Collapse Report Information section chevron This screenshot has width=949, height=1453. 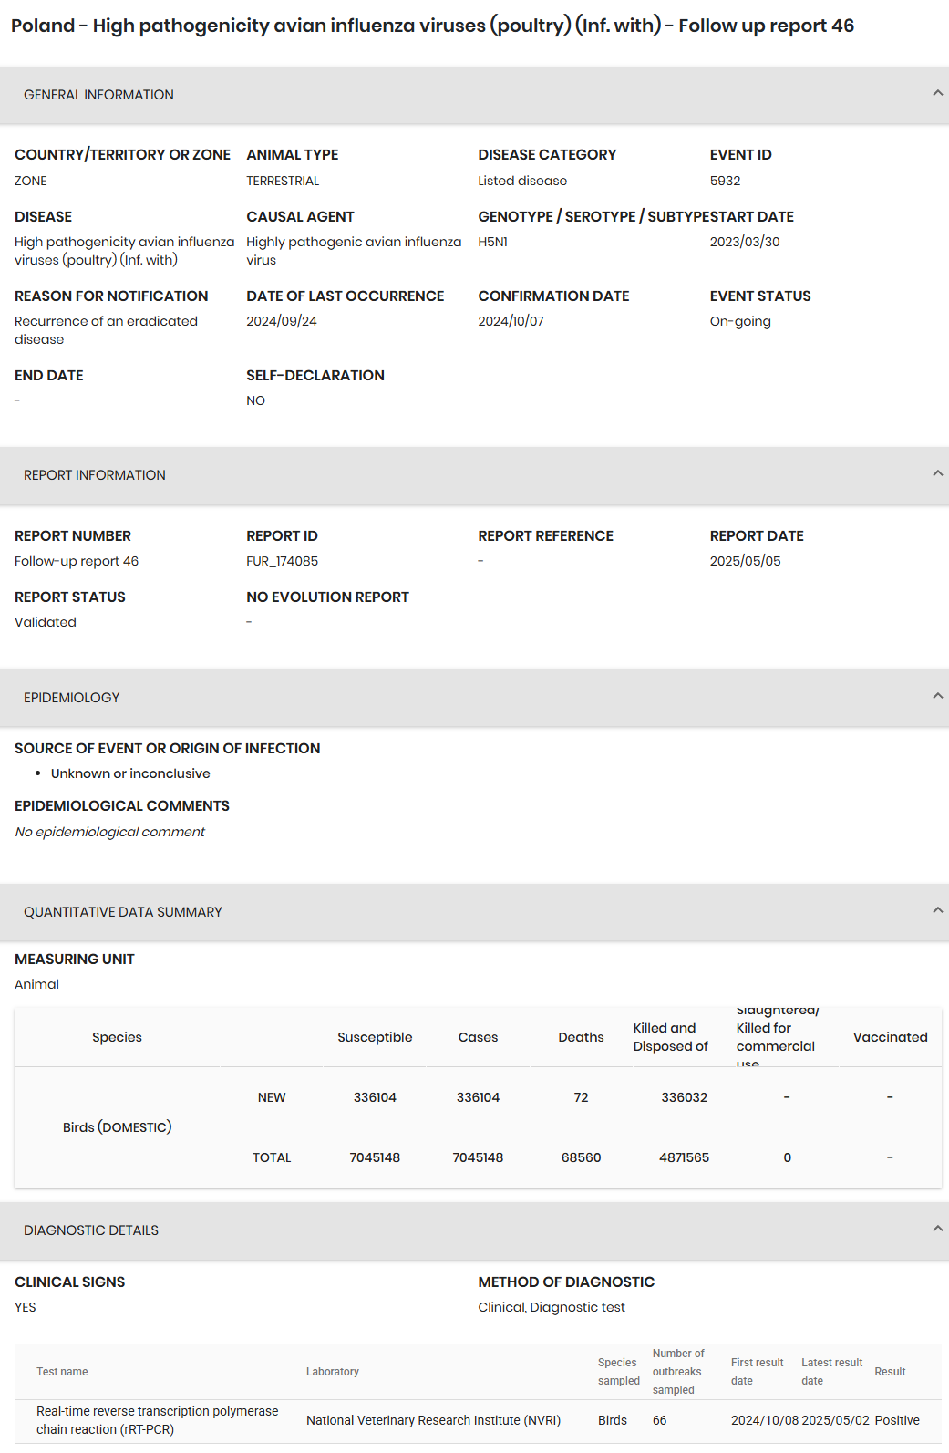tap(937, 473)
